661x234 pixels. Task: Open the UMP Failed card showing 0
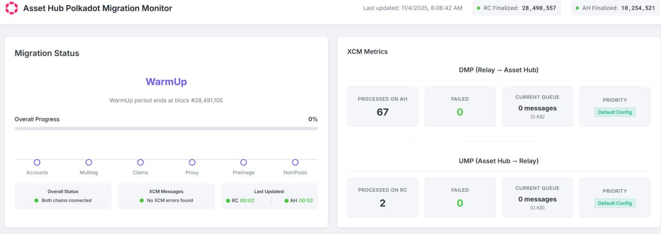(x=460, y=197)
